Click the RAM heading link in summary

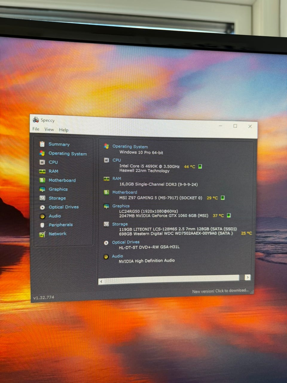point(117,178)
